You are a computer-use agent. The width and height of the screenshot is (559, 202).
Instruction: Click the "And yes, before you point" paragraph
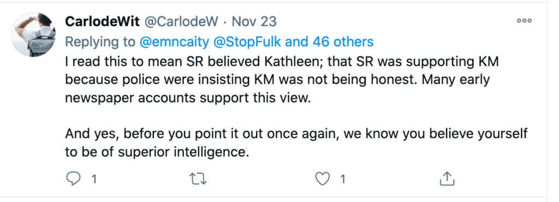point(296,143)
